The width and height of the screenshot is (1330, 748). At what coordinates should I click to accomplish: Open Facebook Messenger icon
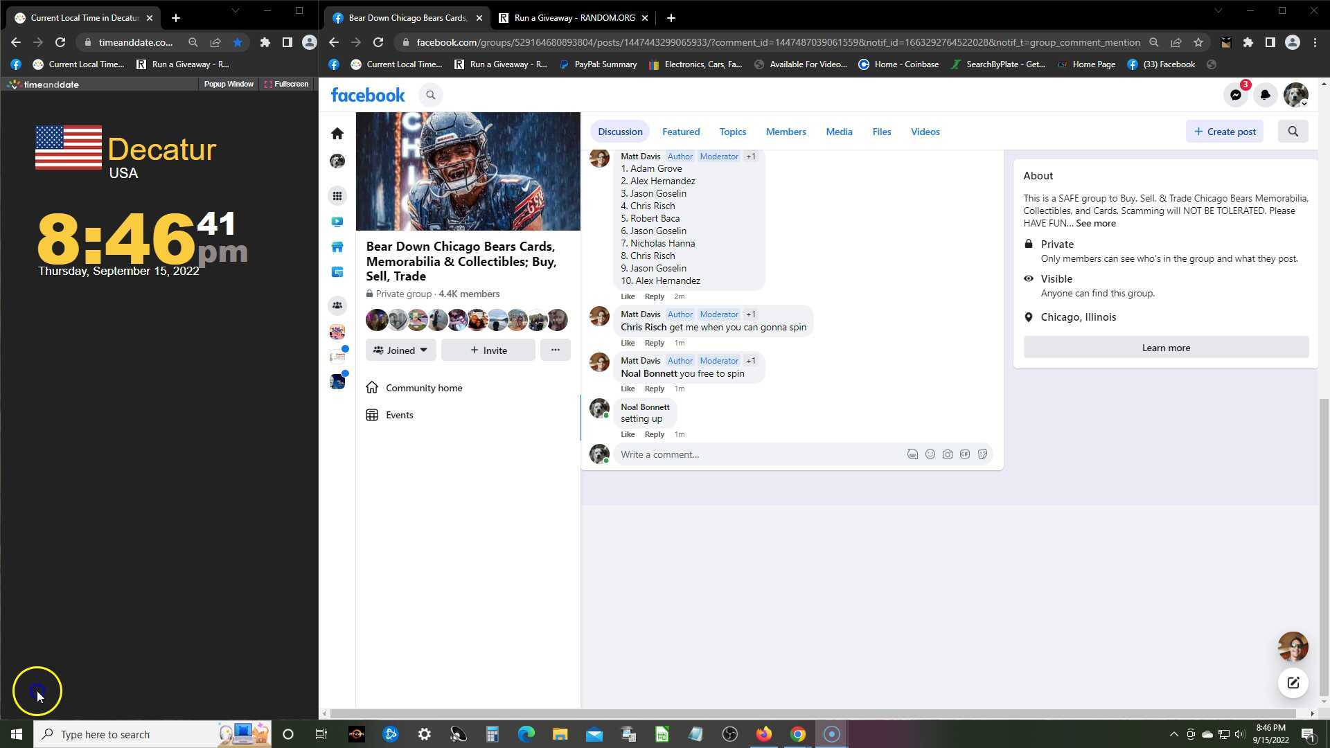[1236, 95]
